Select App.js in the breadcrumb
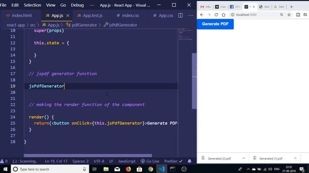The width and height of the screenshot is (309, 173). coord(51,25)
